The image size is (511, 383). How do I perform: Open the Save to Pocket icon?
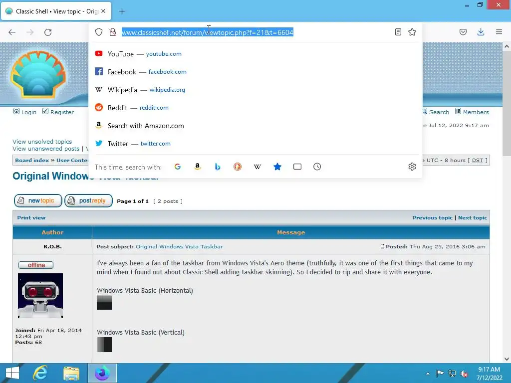[x=463, y=32]
